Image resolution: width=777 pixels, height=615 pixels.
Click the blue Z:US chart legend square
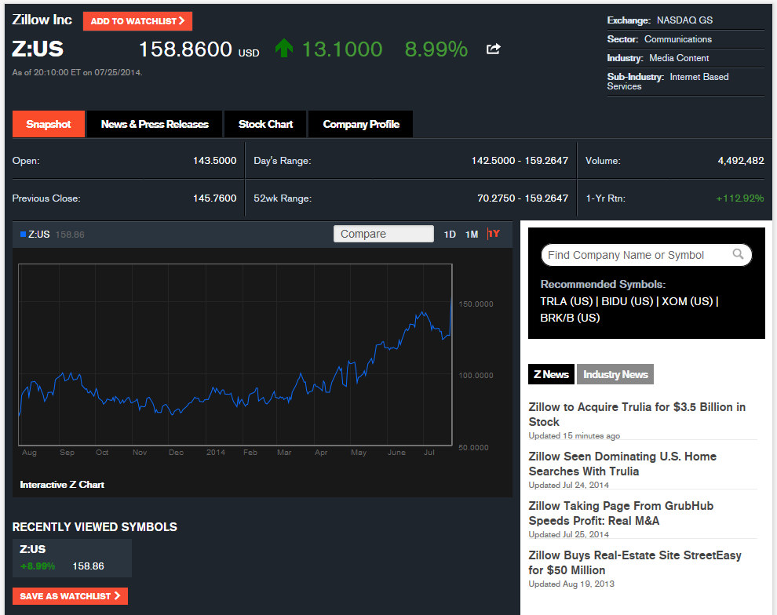[23, 235]
